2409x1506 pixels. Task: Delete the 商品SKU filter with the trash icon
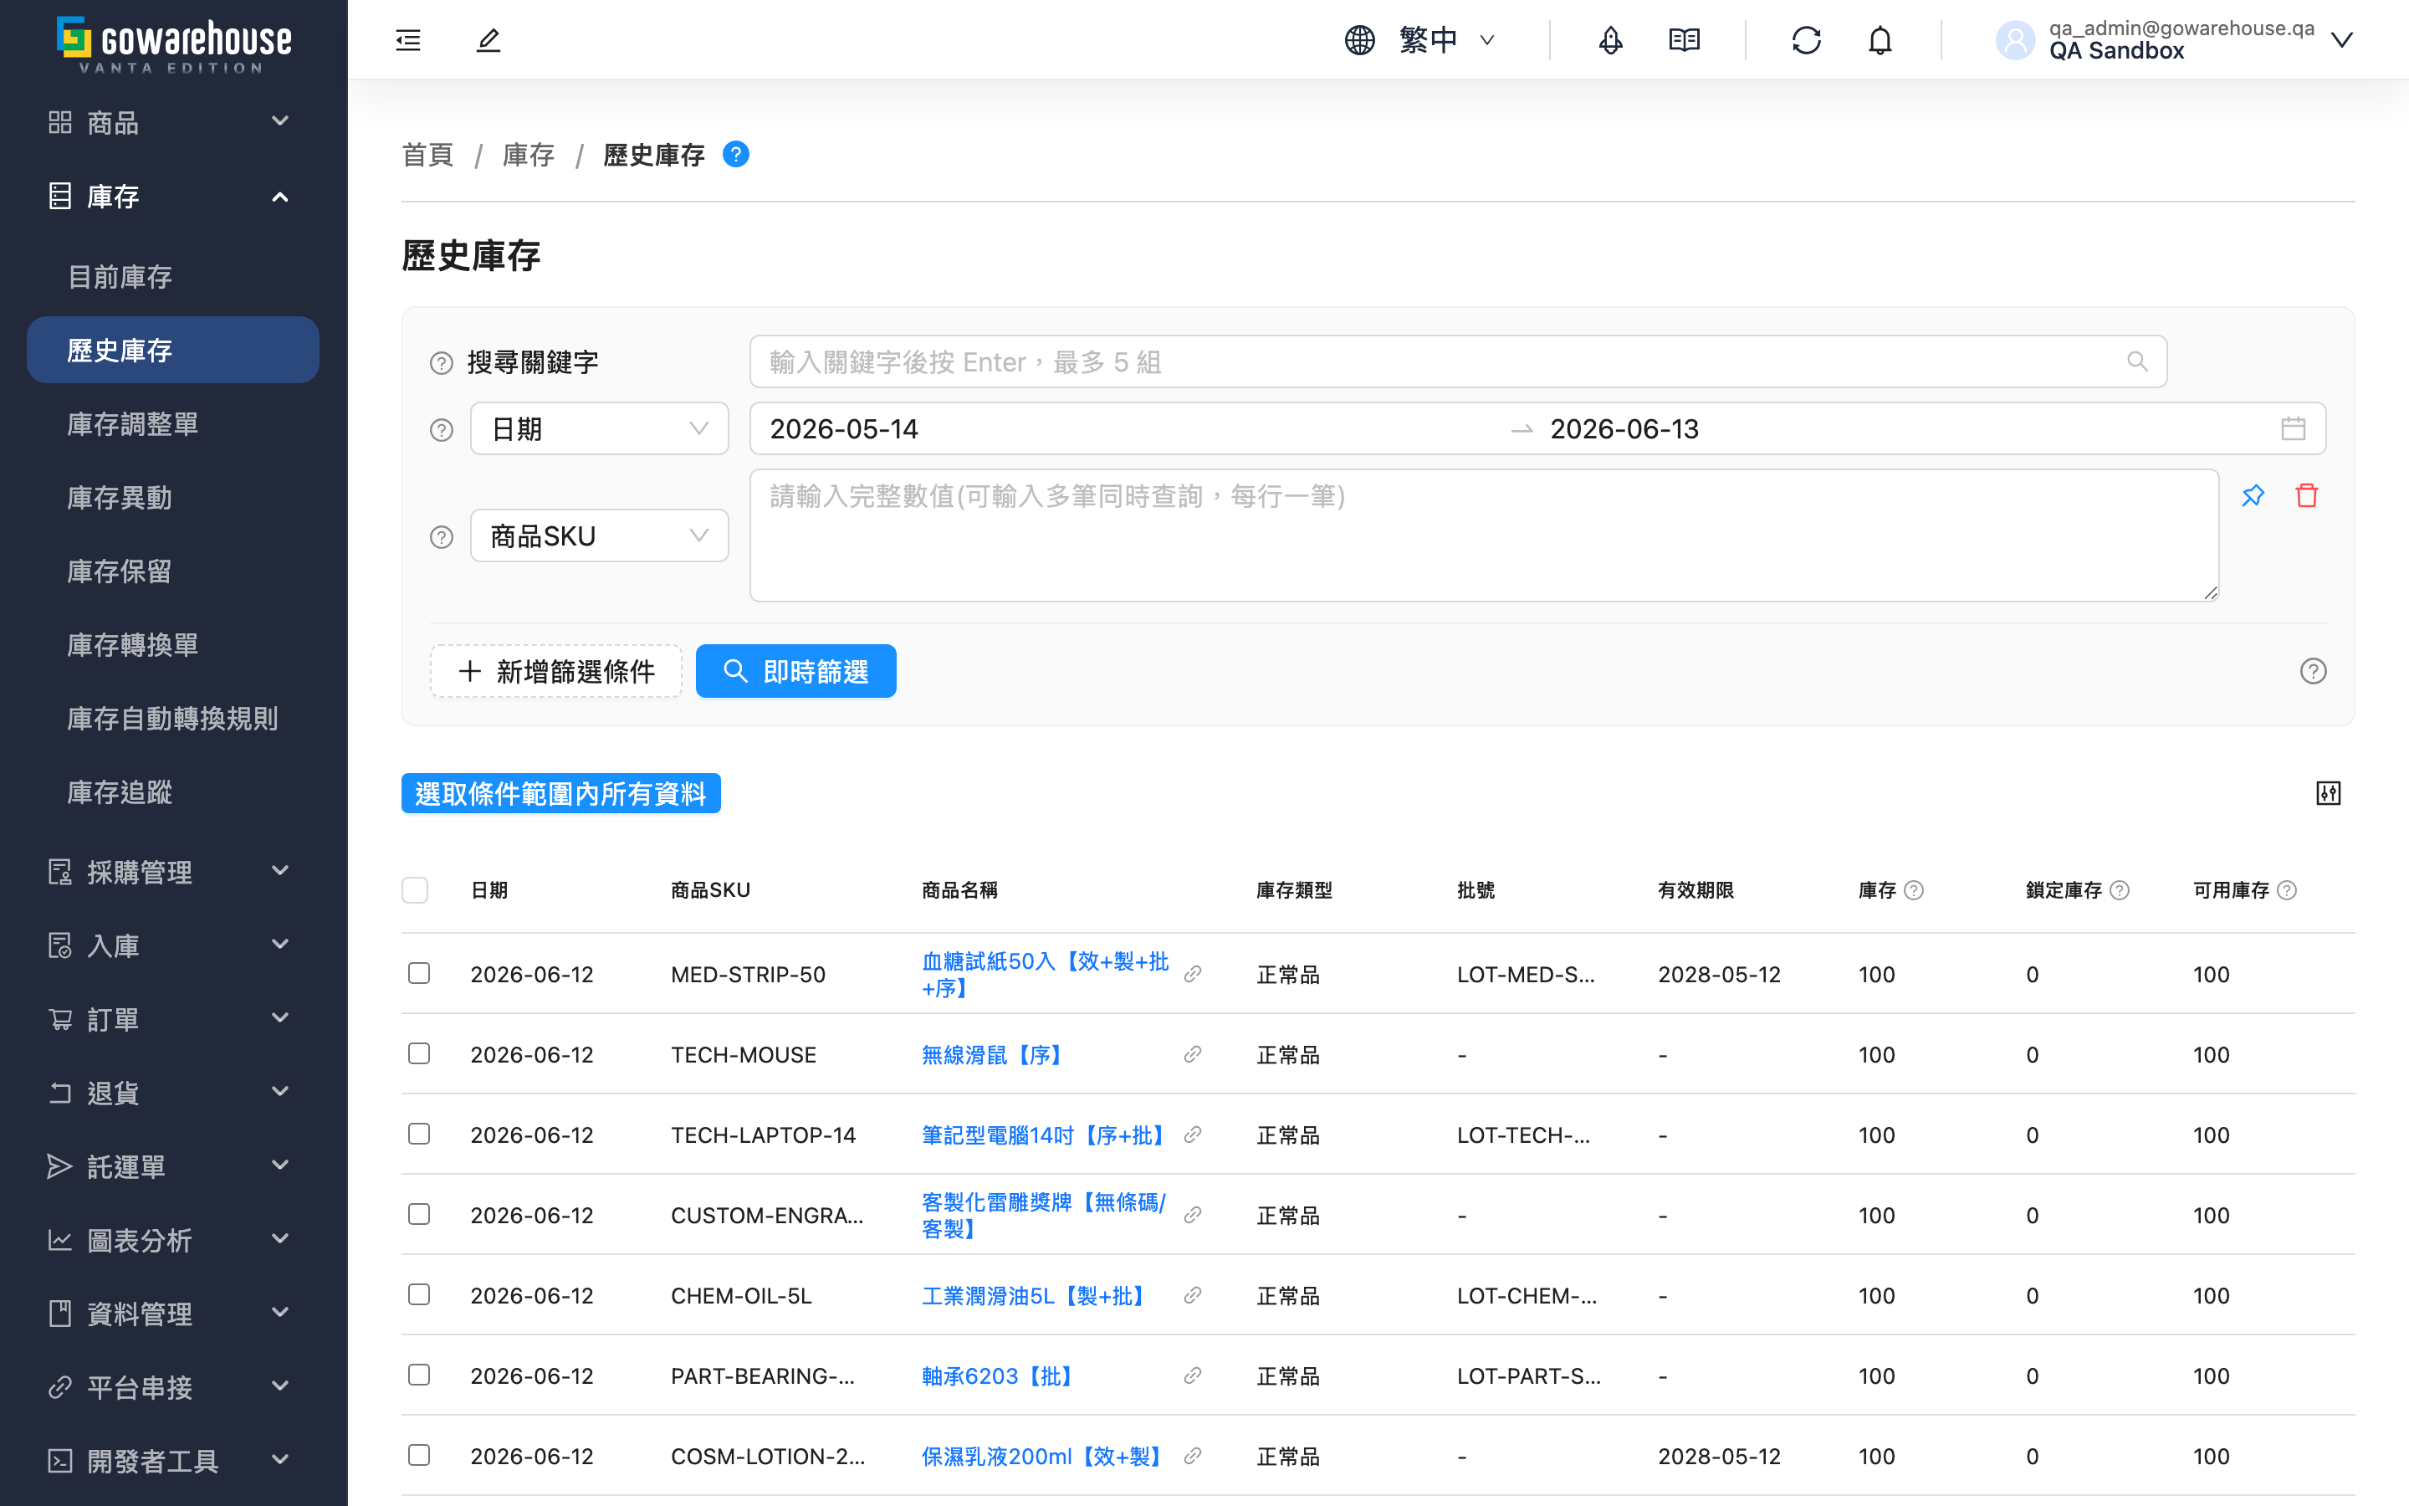[2306, 495]
